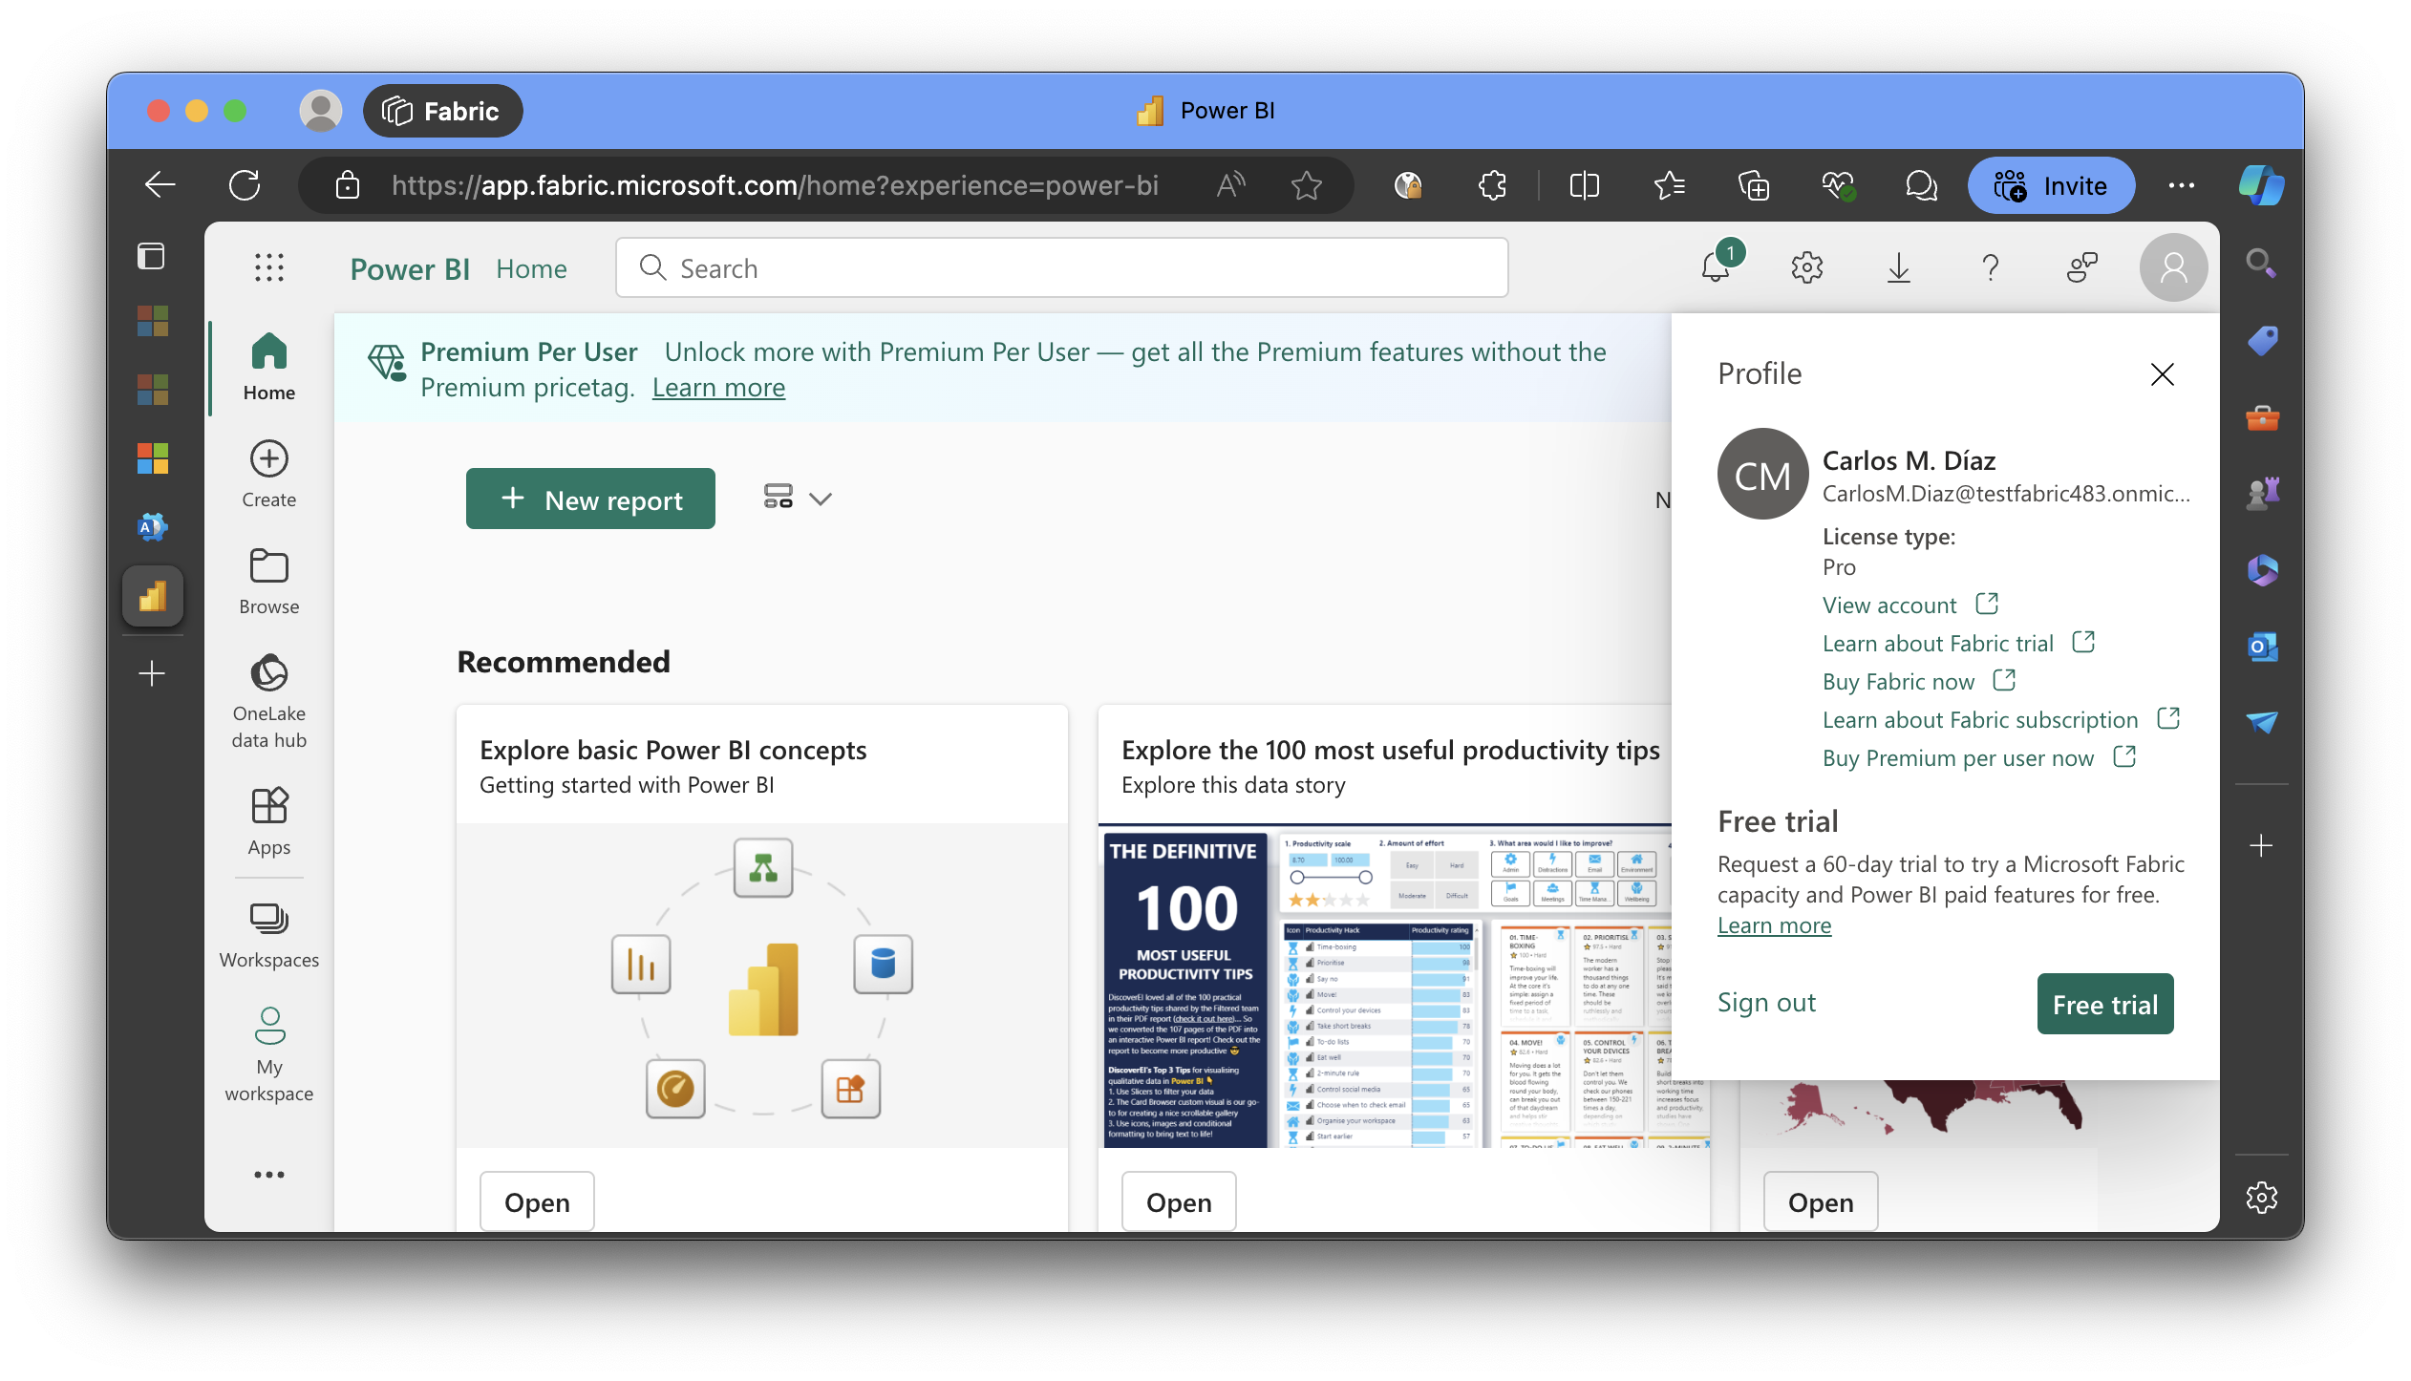This screenshot has width=2411, height=1381.
Task: Toggle split screen view
Action: pyautogui.click(x=1584, y=185)
